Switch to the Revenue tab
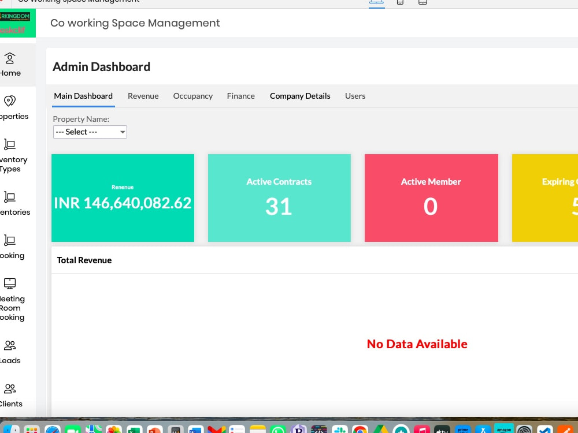Screen dimensions: 578x433 point(143,96)
